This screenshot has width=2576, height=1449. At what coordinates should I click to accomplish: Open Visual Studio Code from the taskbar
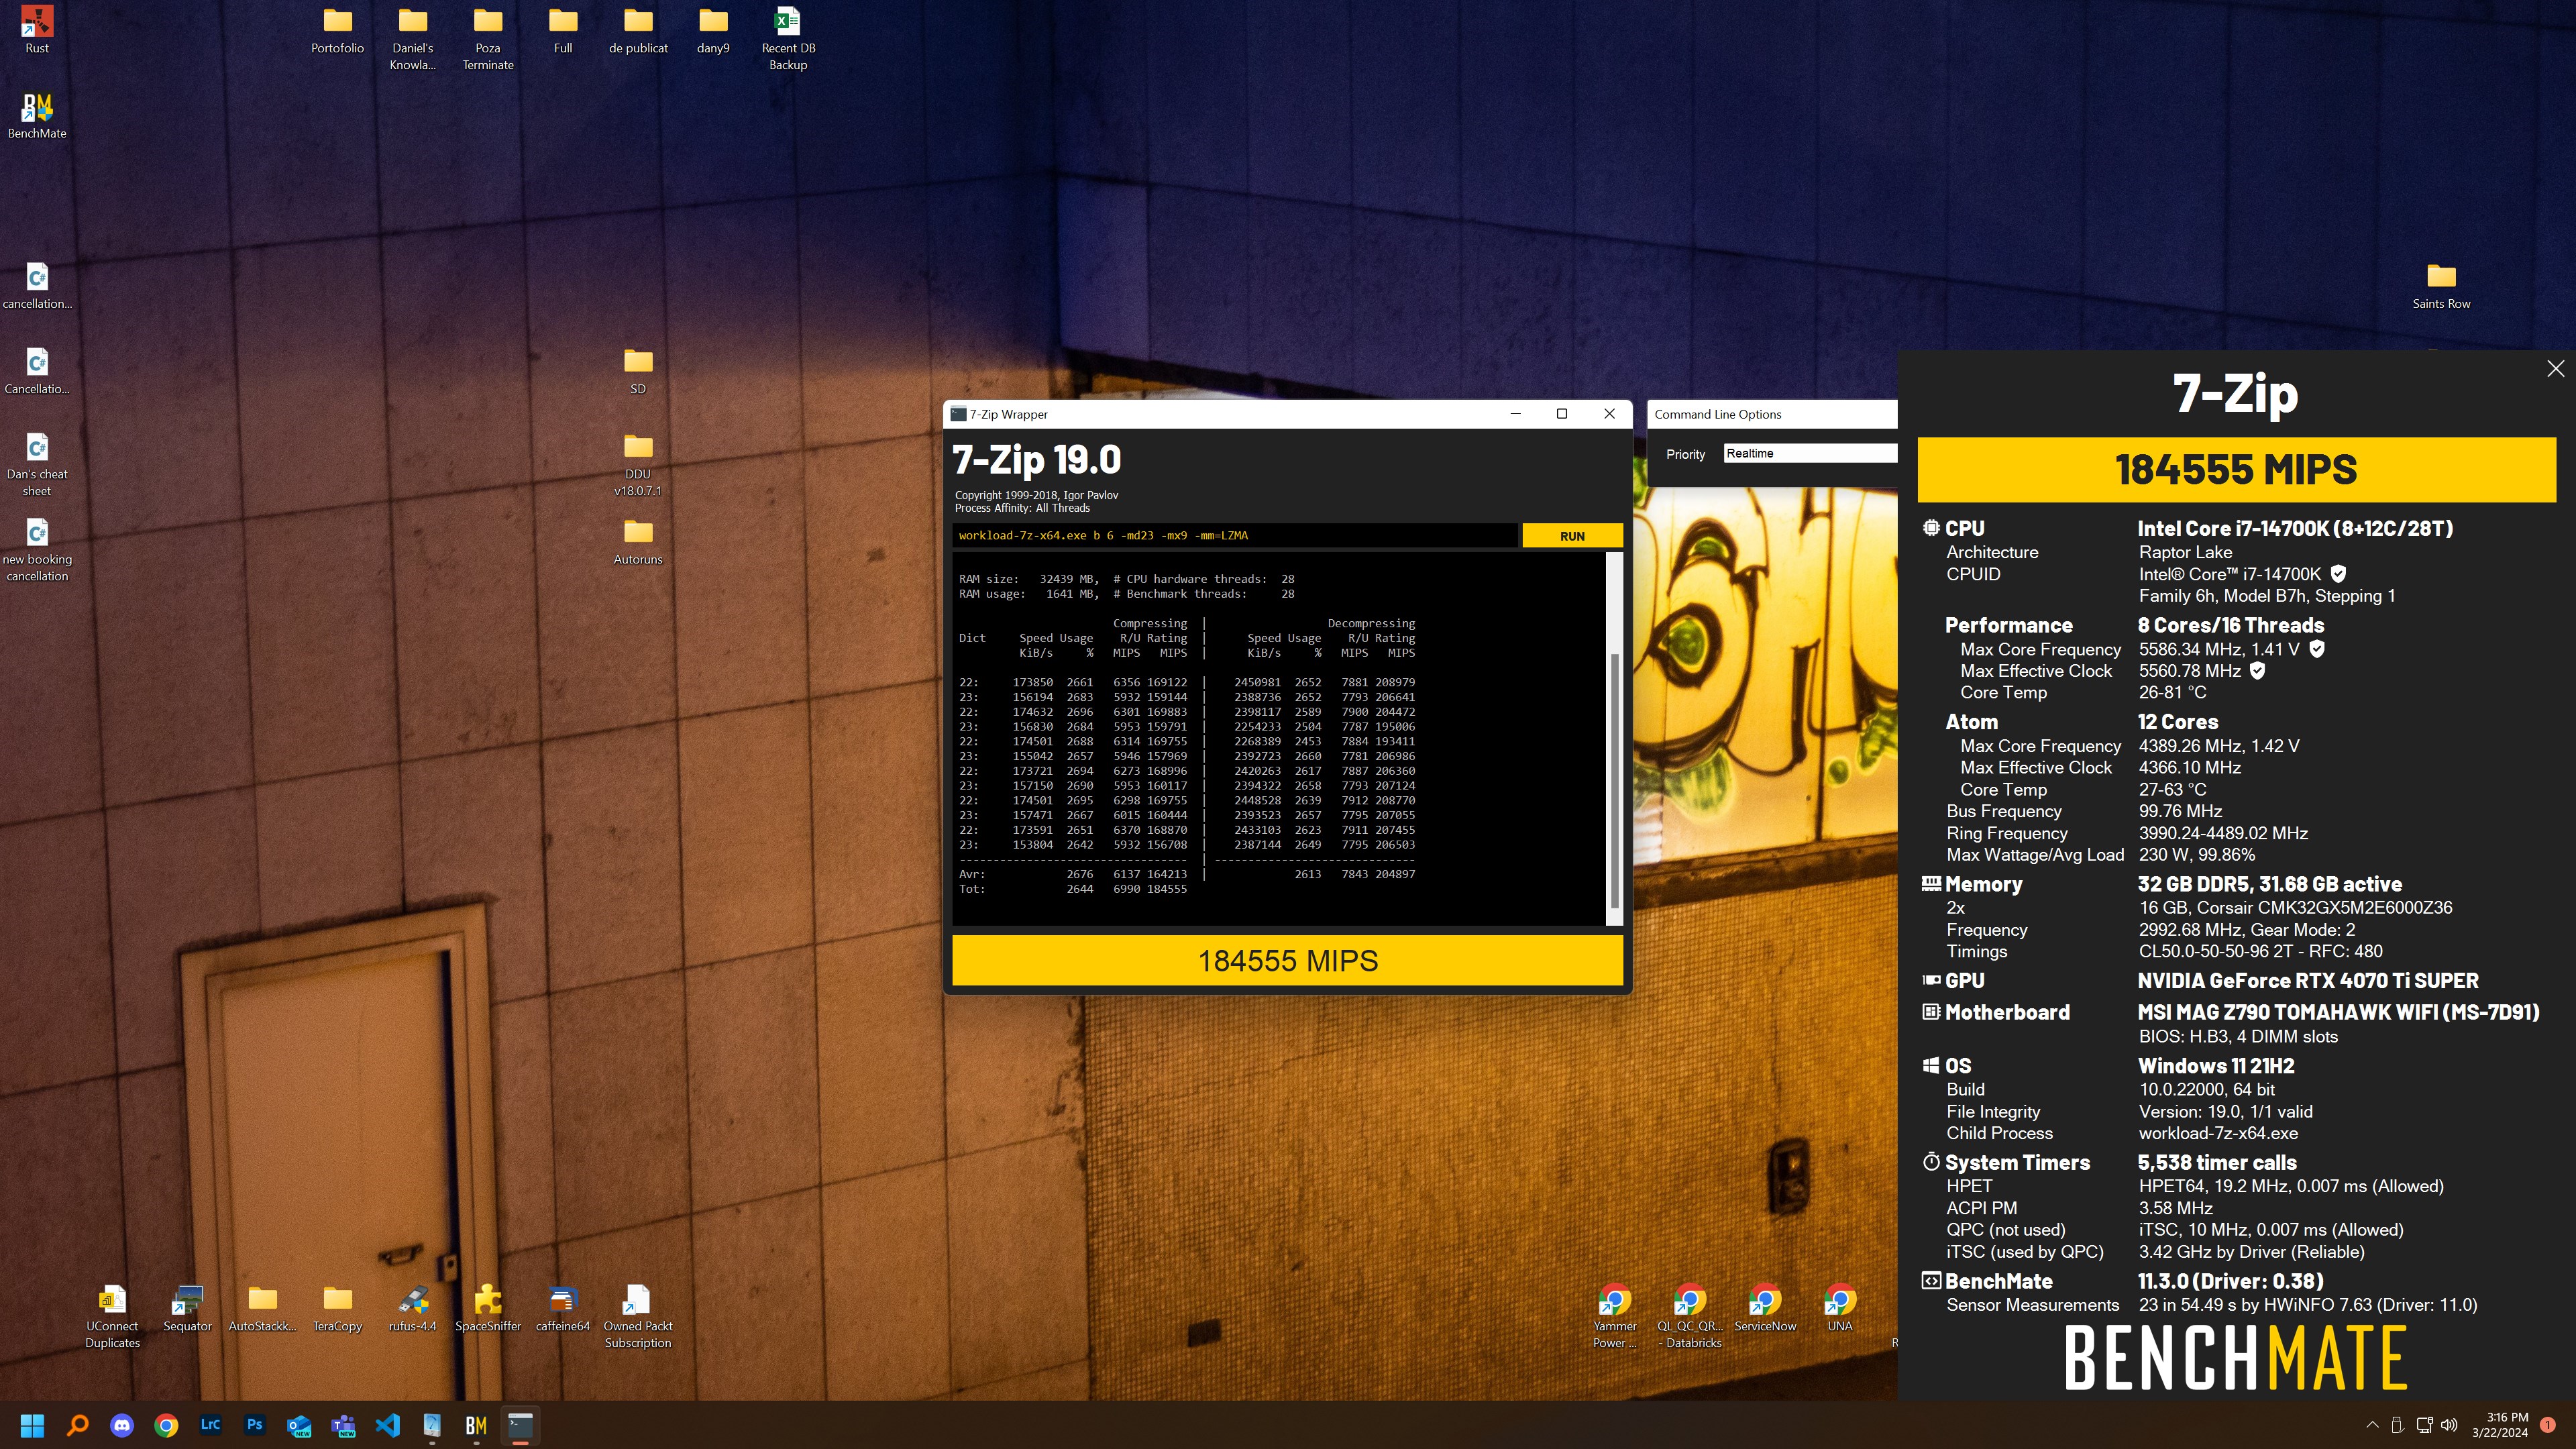tap(388, 1425)
